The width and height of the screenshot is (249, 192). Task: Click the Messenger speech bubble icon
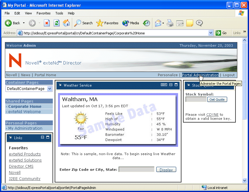point(199,23)
